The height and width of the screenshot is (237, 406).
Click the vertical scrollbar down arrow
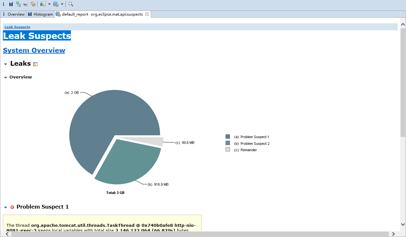(403, 224)
